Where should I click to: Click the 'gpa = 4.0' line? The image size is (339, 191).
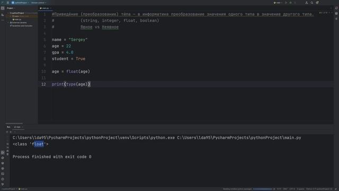(63, 53)
